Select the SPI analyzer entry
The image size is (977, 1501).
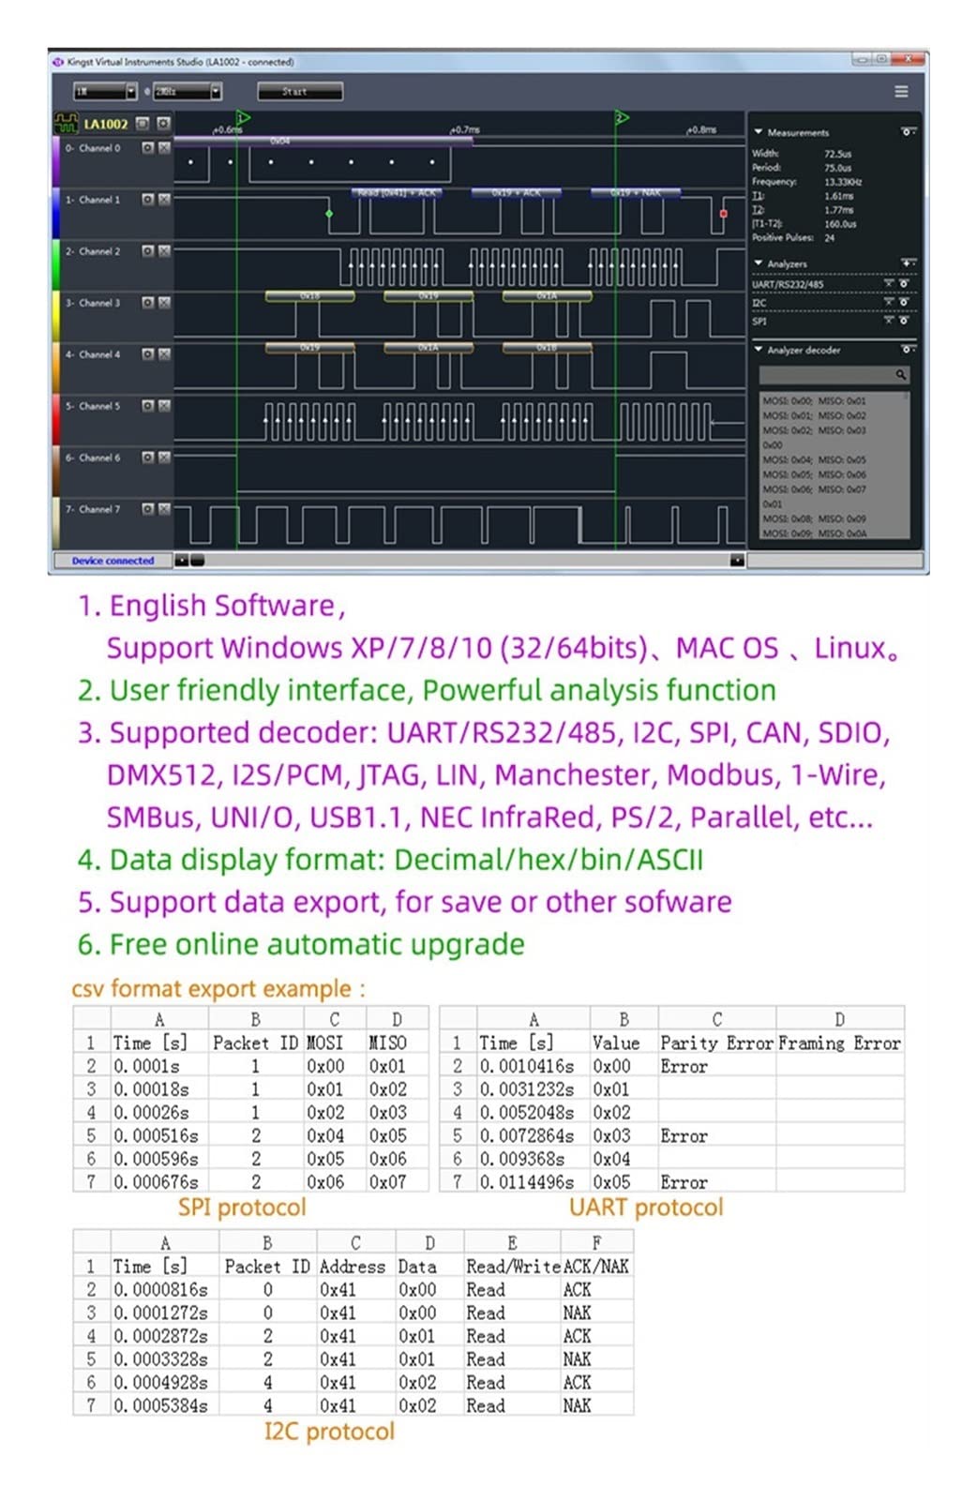pyautogui.click(x=759, y=321)
